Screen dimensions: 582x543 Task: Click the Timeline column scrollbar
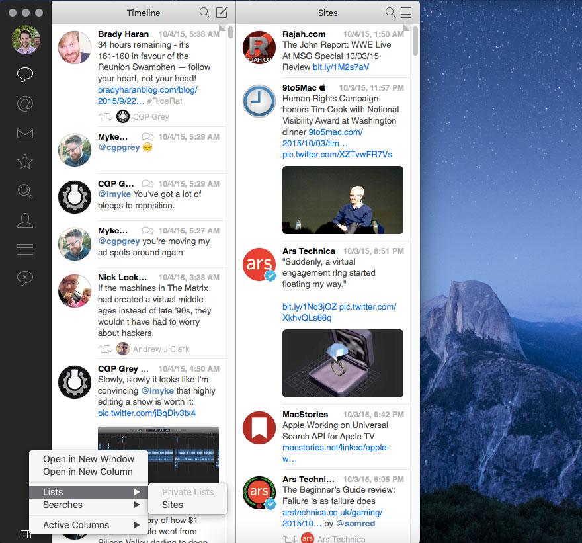click(231, 32)
